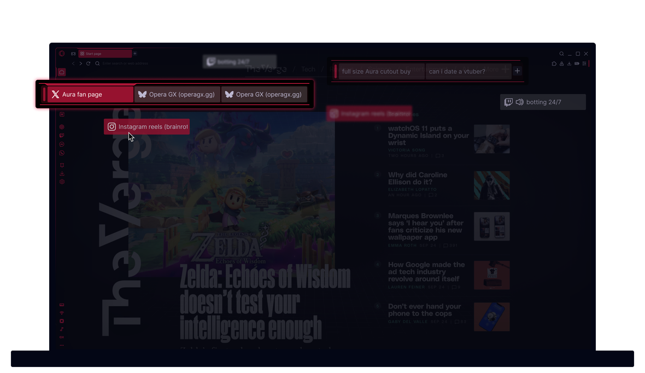Reload the current page with the refresh arrow
This screenshot has width=645, height=373.
pos(87,63)
